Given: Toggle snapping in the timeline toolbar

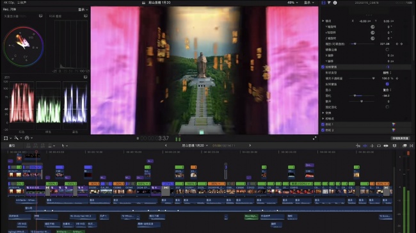Looking at the screenshot, I should pos(386,146).
